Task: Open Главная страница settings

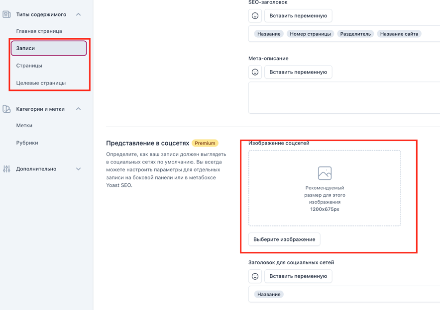Action: click(39, 31)
